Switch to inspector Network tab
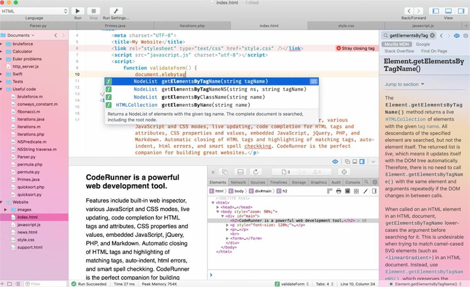The width and height of the screenshot is (470, 287). (x=238, y=182)
